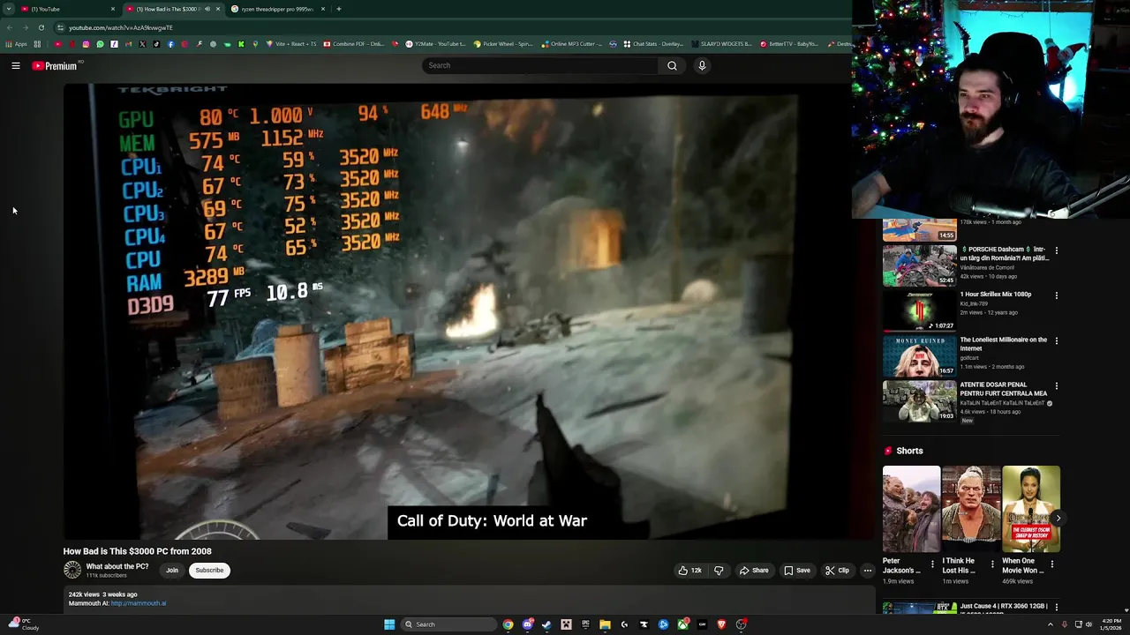Switch to the ryzen threadripper pro tab
Viewport: 1130px width, 635px height.
[x=276, y=9]
